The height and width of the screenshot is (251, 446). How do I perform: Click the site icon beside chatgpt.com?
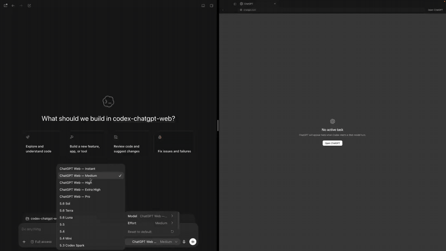(x=241, y=10)
